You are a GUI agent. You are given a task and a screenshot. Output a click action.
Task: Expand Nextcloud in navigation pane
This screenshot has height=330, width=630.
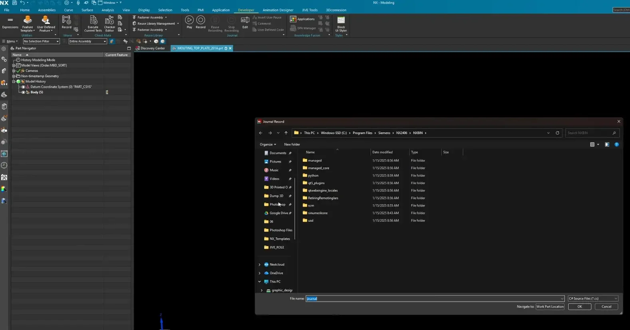(260, 264)
